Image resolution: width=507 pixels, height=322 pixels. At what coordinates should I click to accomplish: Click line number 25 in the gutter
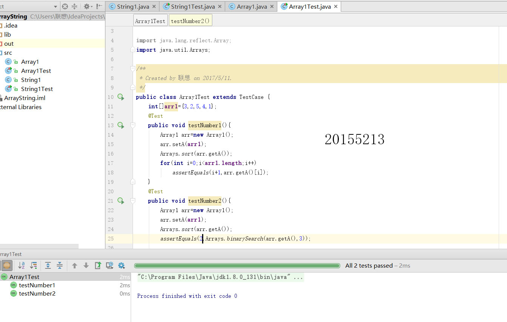point(110,239)
